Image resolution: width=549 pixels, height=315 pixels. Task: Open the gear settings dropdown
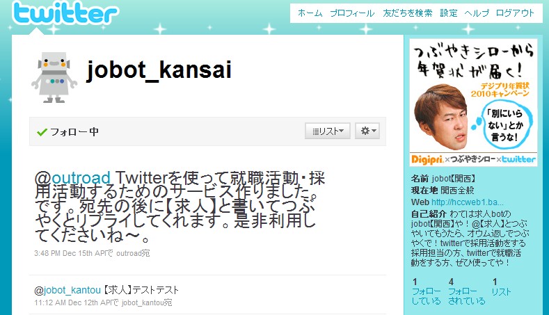click(367, 131)
